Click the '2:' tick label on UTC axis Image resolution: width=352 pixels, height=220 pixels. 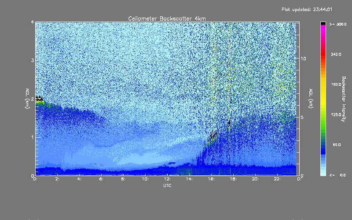click(57, 179)
